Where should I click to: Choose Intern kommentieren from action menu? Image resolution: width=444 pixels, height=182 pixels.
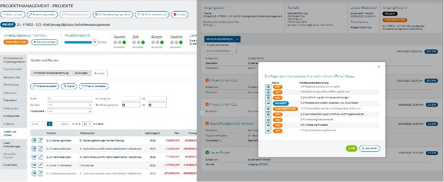pos(218,51)
